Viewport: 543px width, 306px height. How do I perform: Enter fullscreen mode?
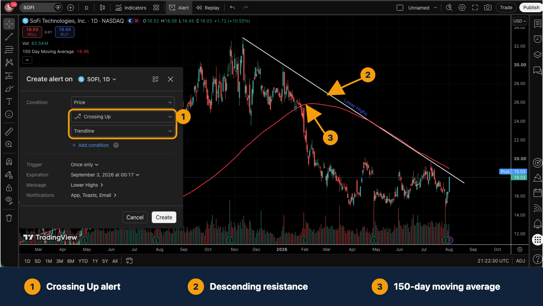tap(475, 7)
